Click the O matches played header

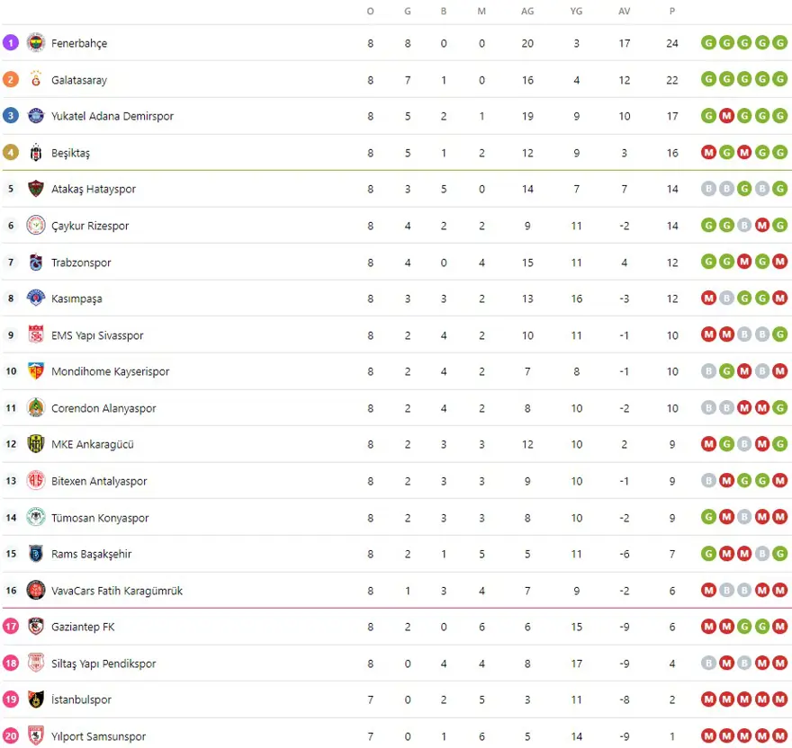pos(370,11)
